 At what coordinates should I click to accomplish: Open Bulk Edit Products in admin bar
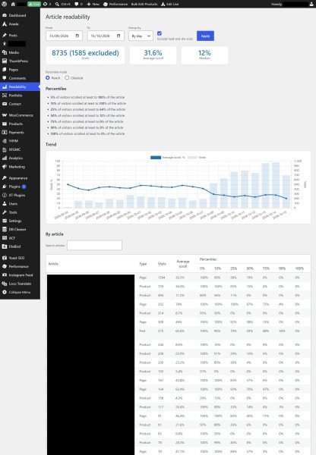click(144, 4)
